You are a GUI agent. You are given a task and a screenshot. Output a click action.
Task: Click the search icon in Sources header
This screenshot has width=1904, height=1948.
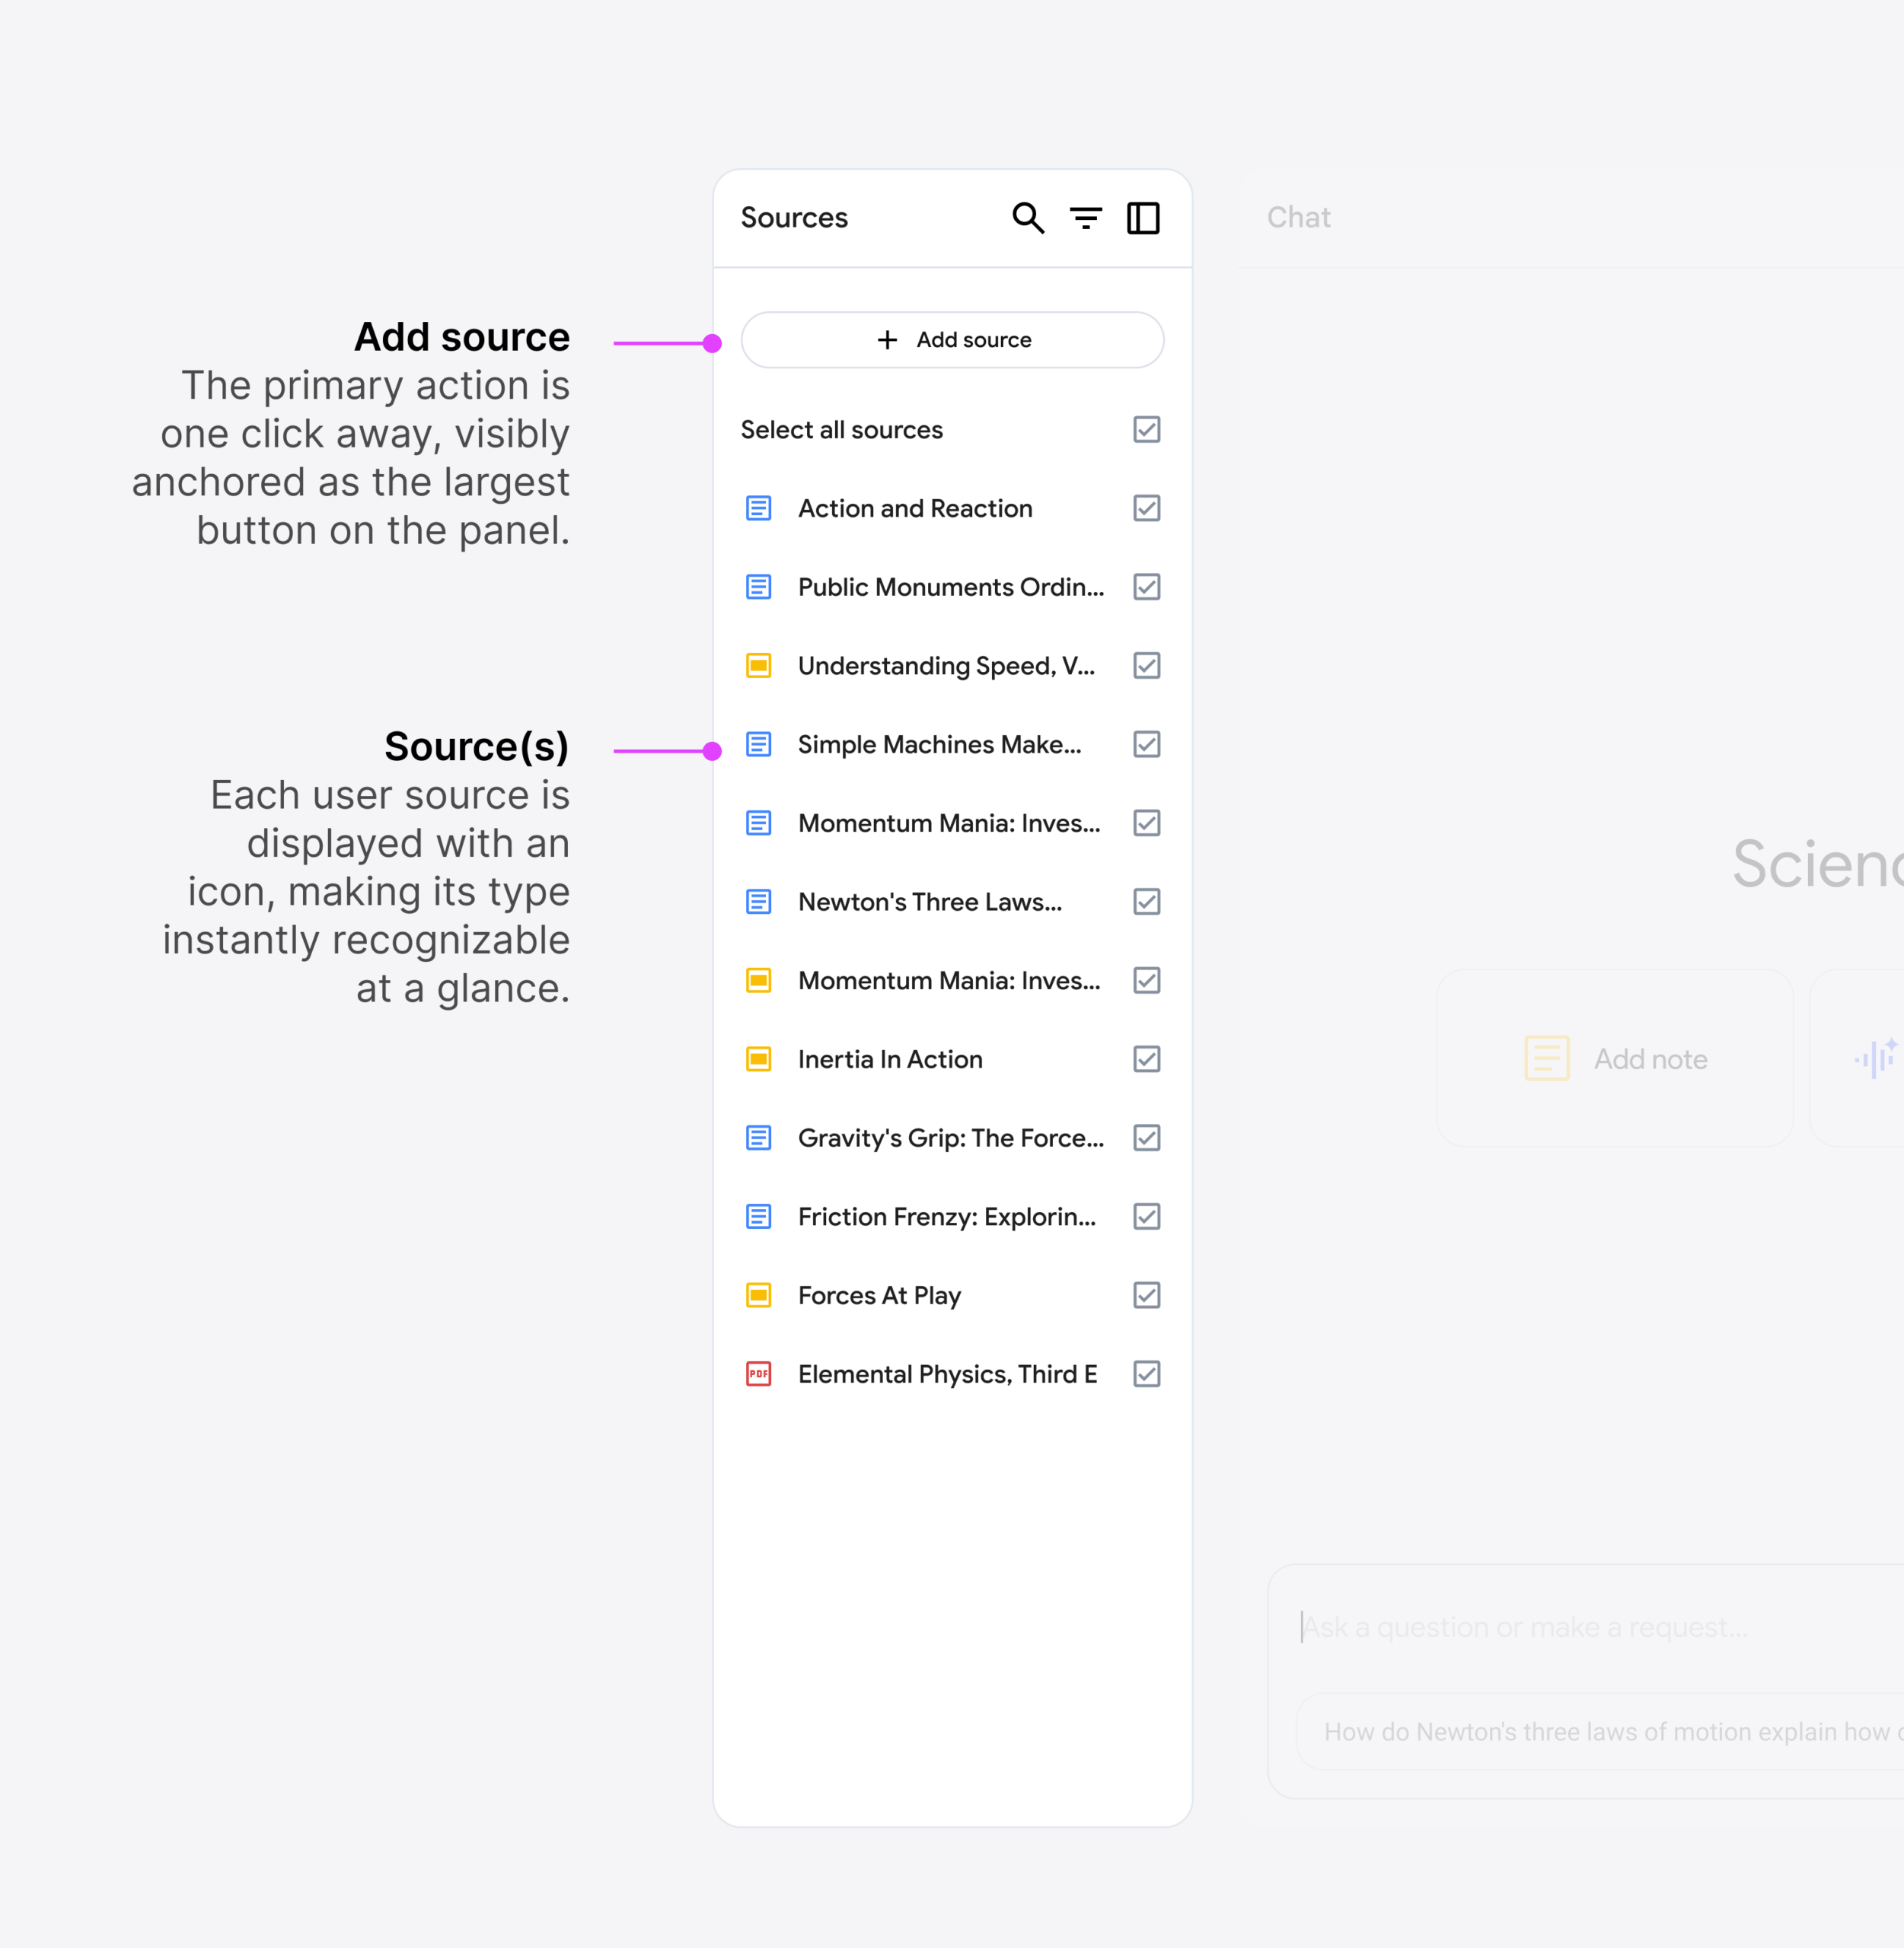(1028, 218)
